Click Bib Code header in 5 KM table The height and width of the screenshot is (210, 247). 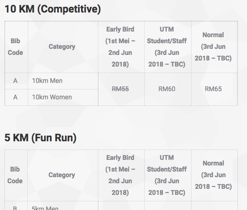click(x=15, y=175)
